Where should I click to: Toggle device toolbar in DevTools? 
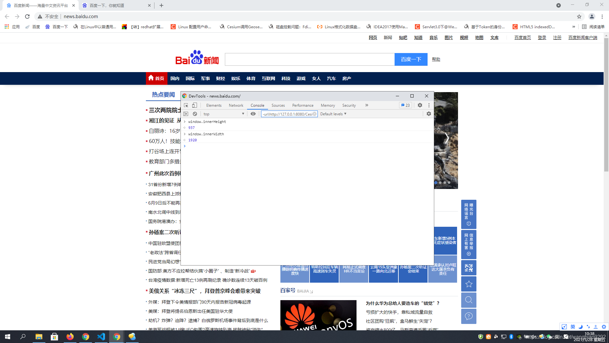click(x=194, y=105)
